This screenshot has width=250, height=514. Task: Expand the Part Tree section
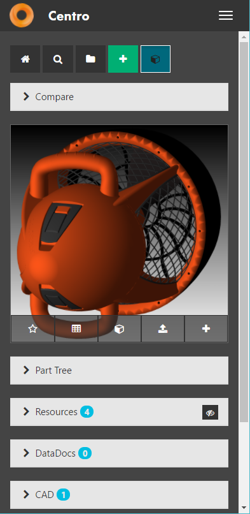coord(120,371)
